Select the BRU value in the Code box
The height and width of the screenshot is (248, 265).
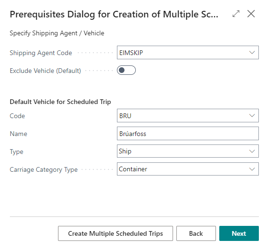[125, 116]
